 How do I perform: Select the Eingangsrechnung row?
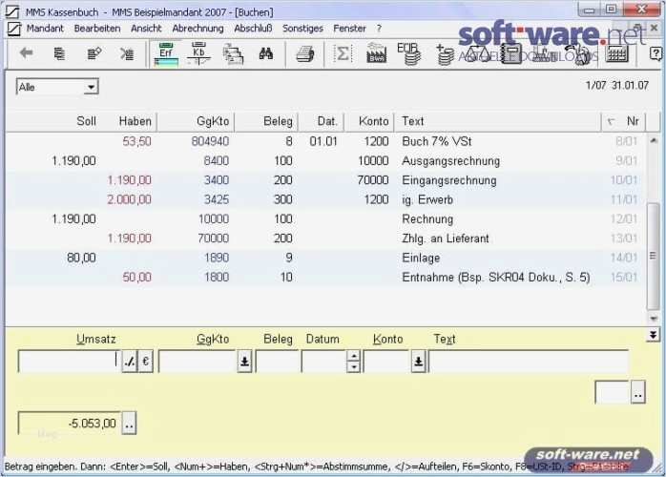coord(325,180)
